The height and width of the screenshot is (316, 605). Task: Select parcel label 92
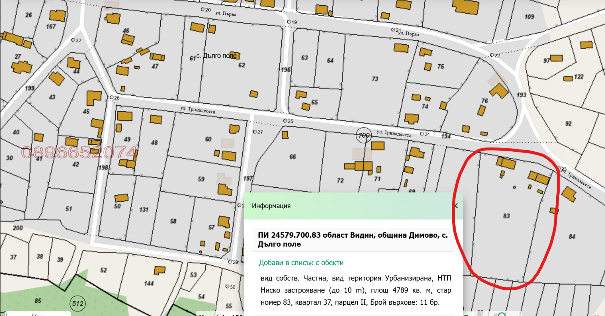[568, 123]
